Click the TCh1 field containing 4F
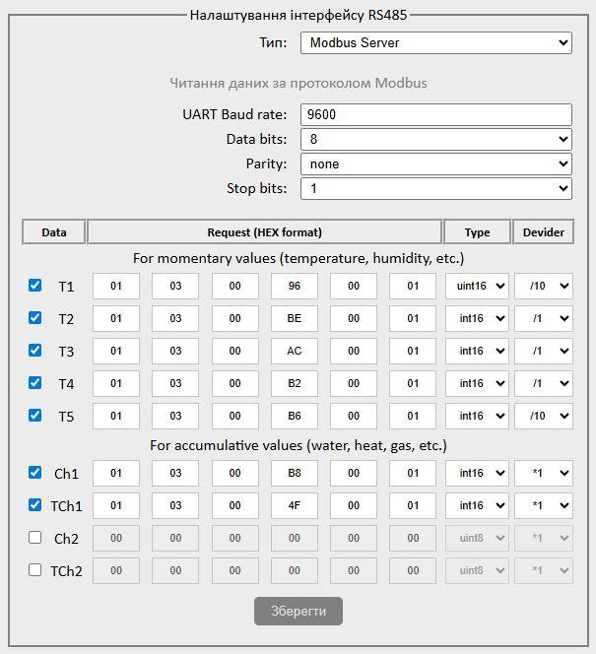Viewport: 596px width, 654px height. click(x=295, y=505)
